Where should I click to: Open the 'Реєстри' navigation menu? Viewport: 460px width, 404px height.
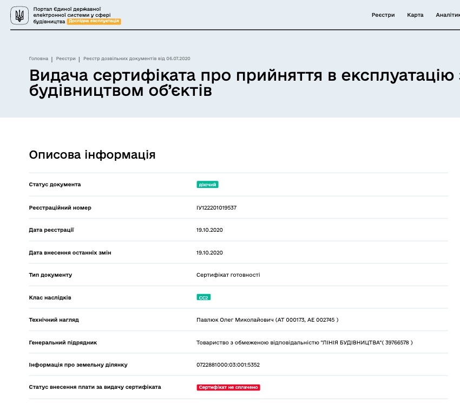click(383, 15)
